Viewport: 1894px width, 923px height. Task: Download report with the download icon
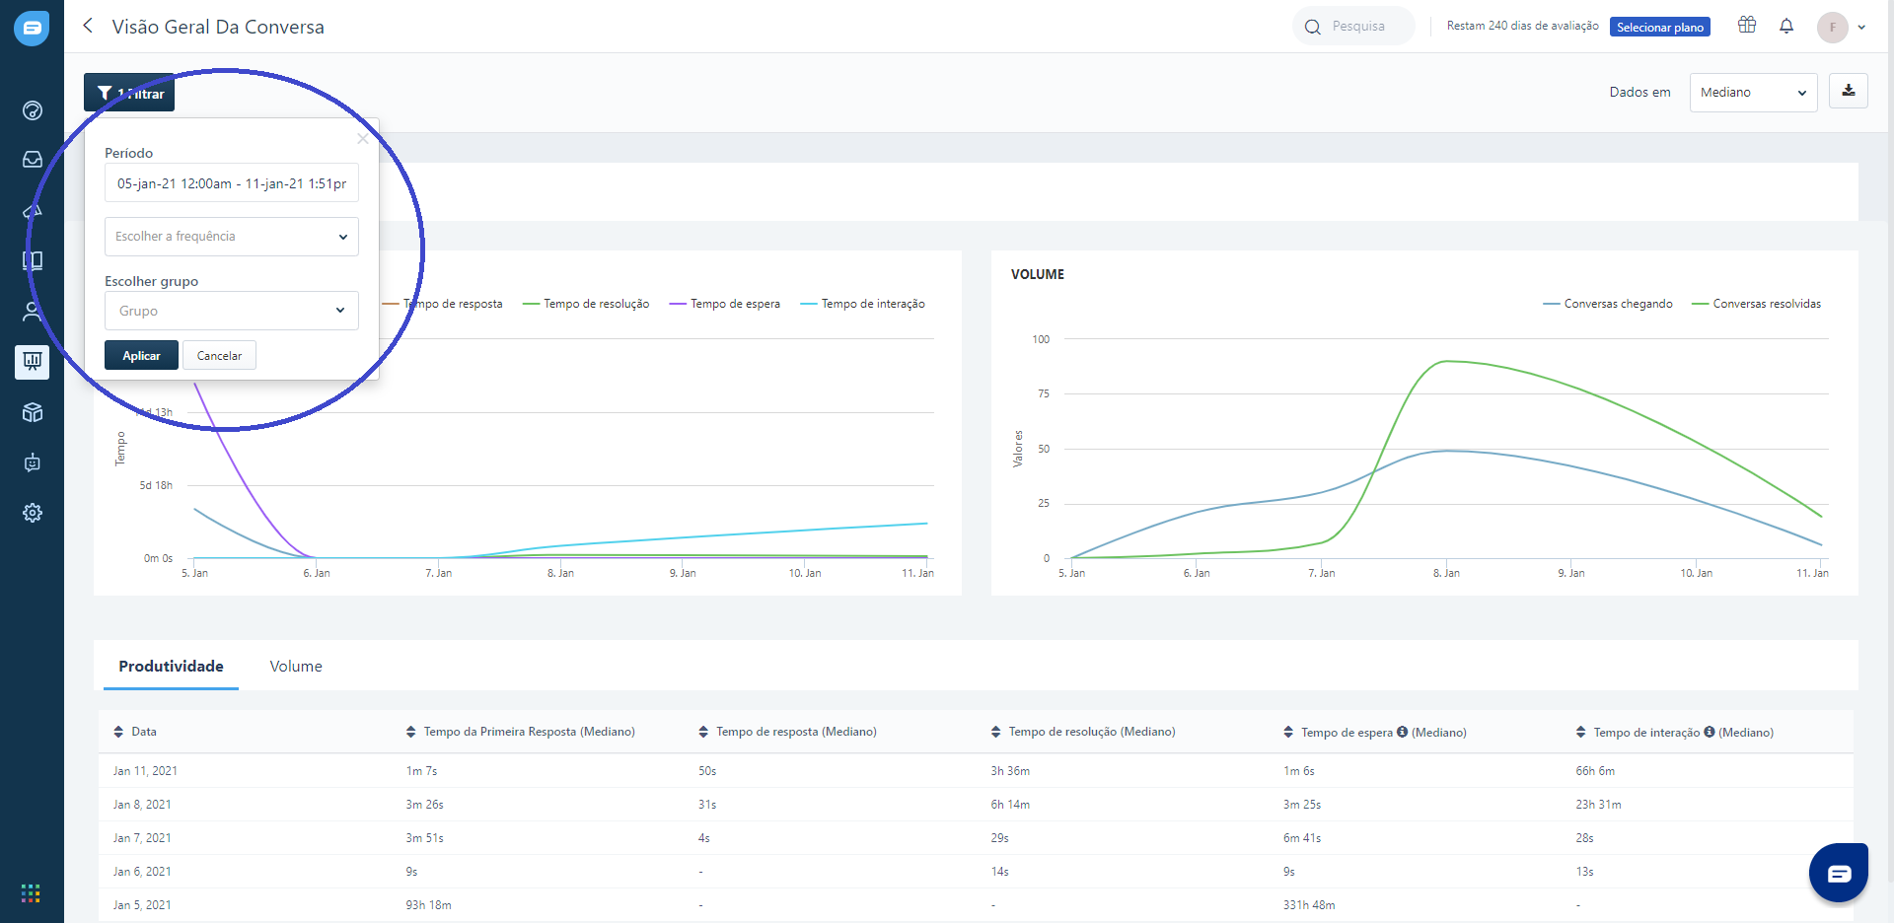pos(1849,91)
